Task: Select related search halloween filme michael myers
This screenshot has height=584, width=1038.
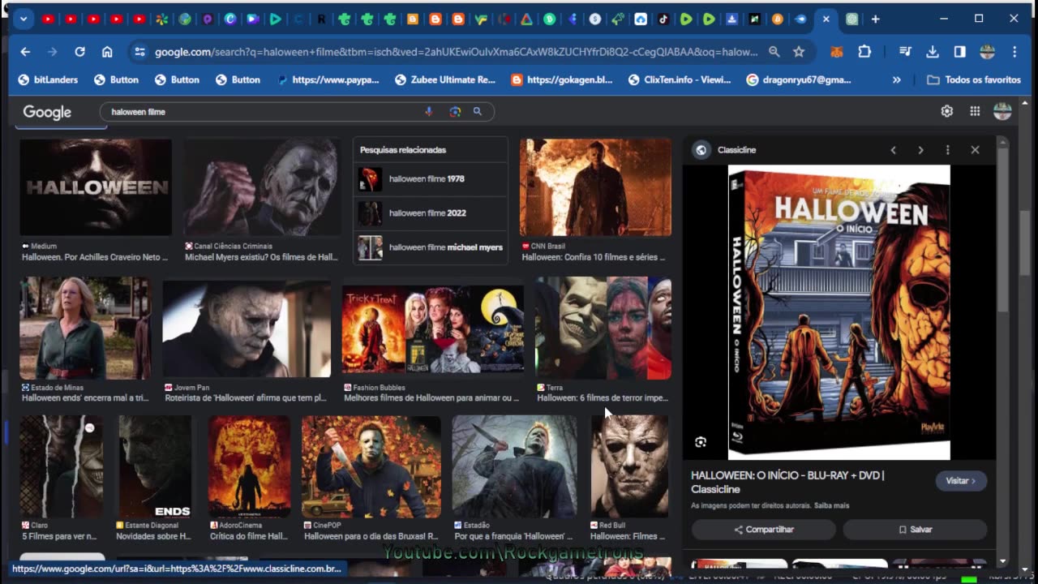Action: pos(430,247)
